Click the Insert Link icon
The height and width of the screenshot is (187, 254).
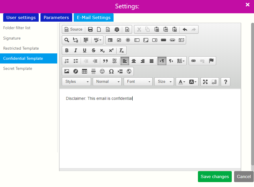(193, 61)
